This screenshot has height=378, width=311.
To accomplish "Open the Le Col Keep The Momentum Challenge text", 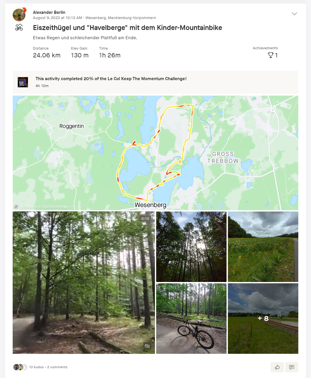I will (x=111, y=79).
